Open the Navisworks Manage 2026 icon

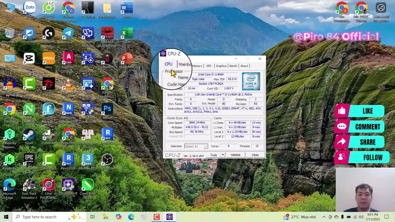pos(68,113)
